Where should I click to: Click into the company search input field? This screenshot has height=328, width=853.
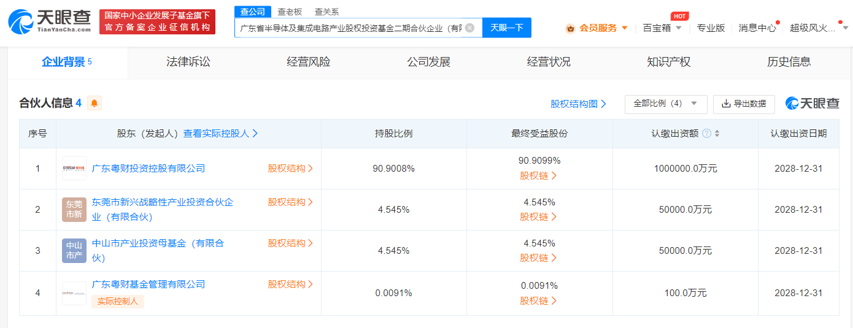pyautogui.click(x=350, y=28)
